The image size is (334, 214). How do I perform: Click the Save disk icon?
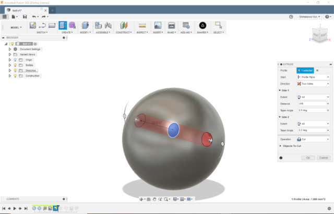pos(25,17)
